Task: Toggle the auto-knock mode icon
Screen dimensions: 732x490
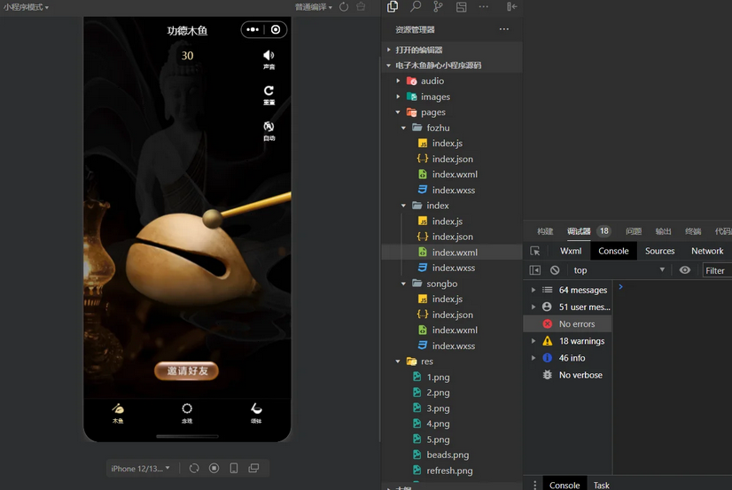Action: [269, 130]
